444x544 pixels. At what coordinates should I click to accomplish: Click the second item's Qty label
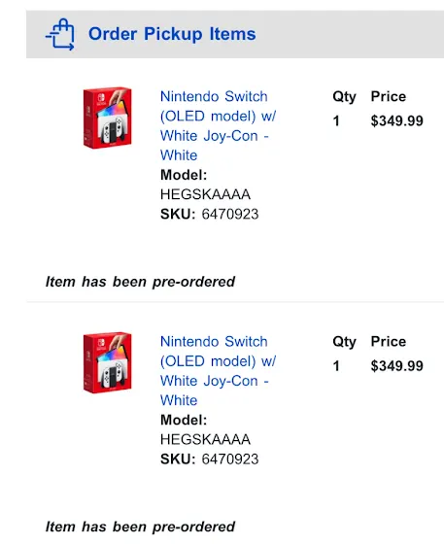pos(344,342)
